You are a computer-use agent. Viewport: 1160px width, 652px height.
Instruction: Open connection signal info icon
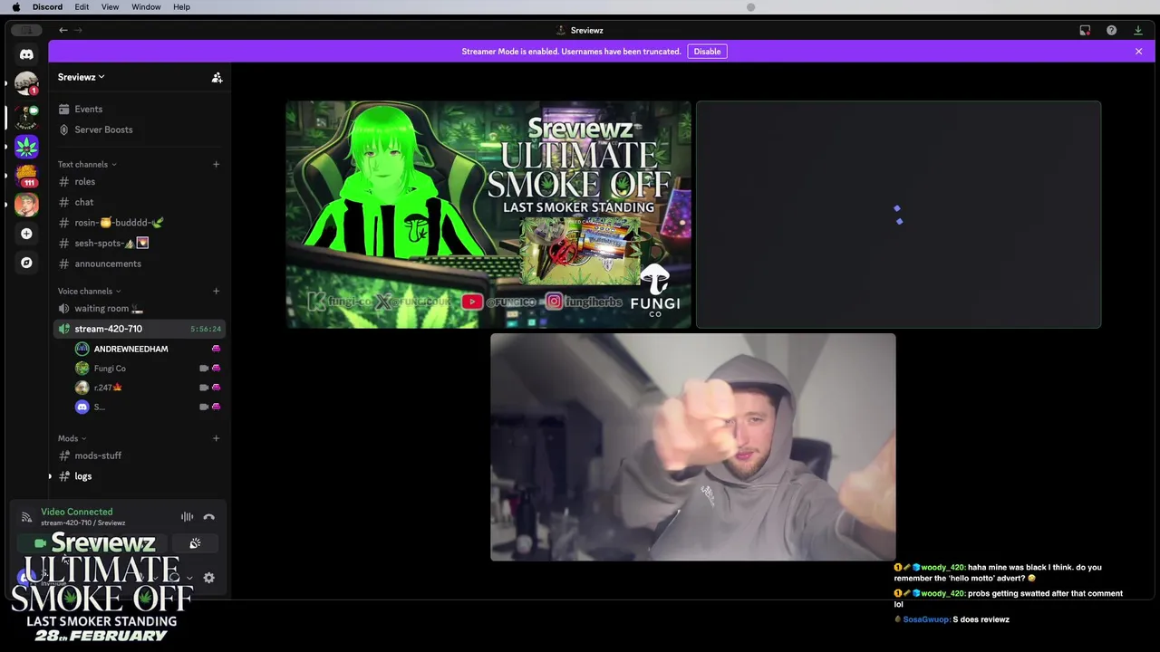26,517
